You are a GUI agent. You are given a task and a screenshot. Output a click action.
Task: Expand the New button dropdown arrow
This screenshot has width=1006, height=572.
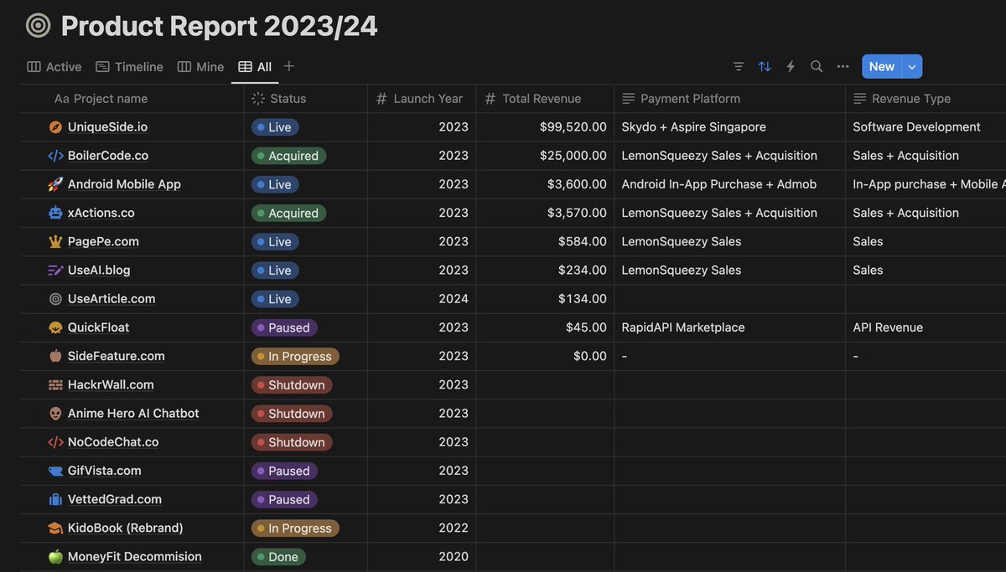click(912, 66)
